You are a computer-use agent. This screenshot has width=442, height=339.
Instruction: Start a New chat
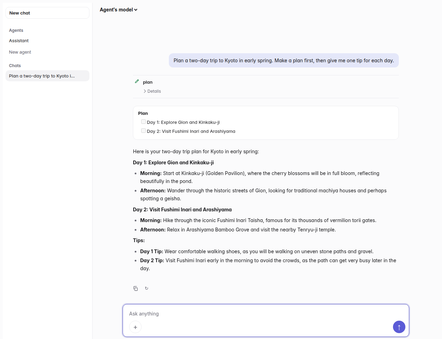[48, 13]
